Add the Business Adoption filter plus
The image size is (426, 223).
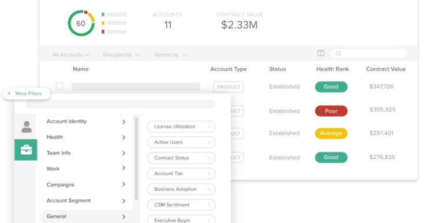pyautogui.click(x=209, y=189)
